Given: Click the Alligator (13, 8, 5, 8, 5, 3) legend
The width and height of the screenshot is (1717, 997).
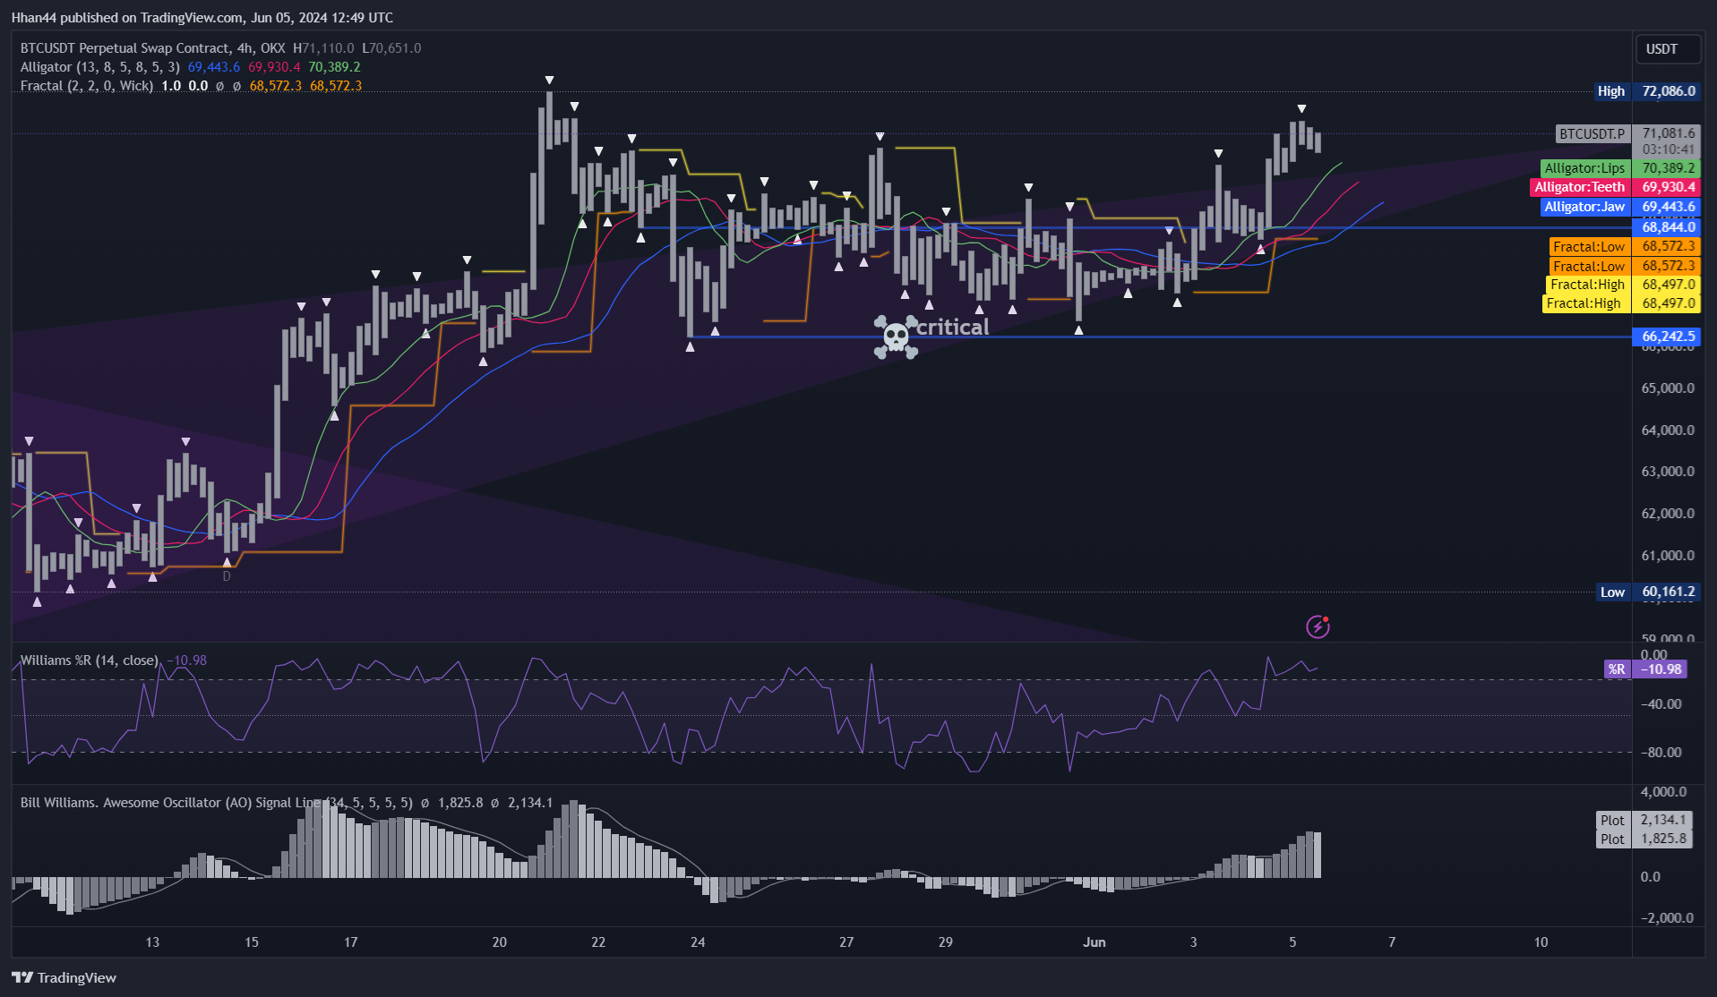Looking at the screenshot, I should pos(99,67).
